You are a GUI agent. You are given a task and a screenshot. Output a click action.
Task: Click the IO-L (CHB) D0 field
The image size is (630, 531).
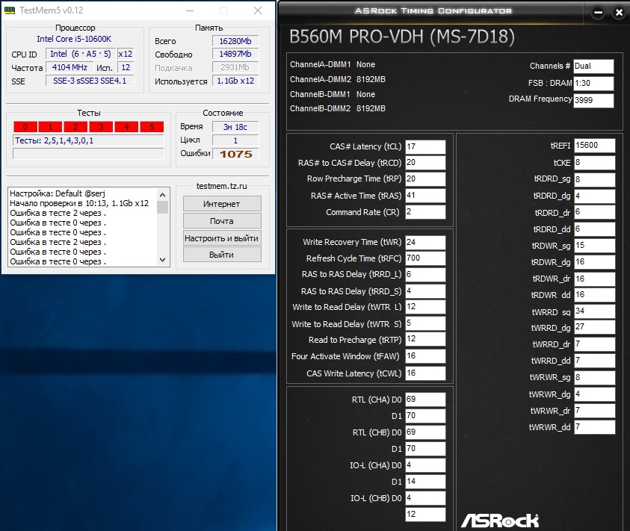point(425,498)
